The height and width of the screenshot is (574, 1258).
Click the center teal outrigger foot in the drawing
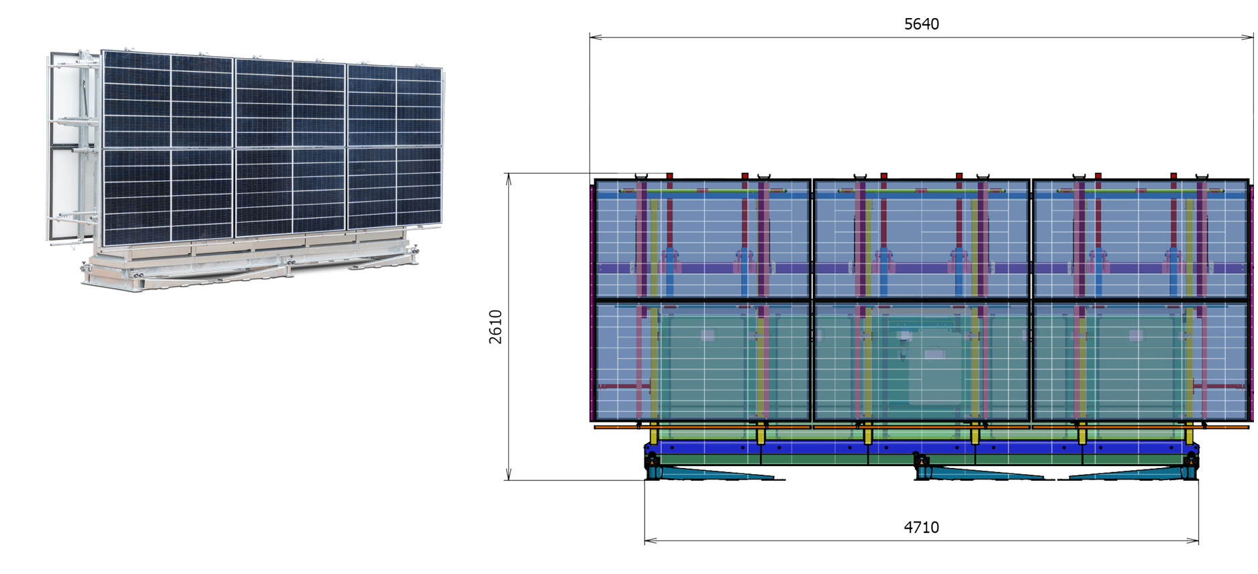980,474
